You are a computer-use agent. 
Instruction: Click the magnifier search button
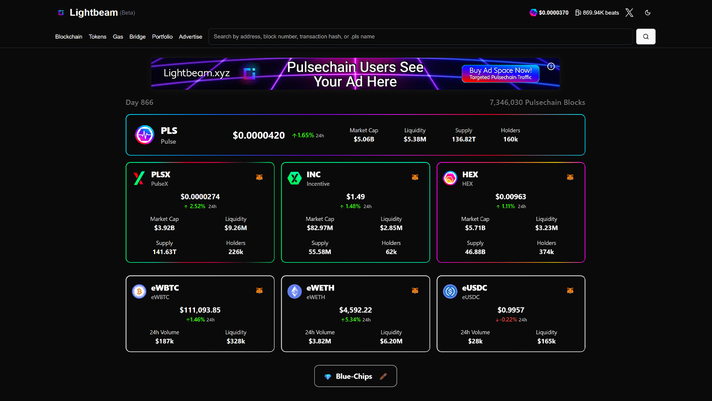[646, 37]
